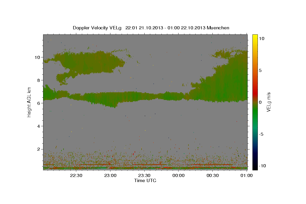
Task: Click the 23:00 time tick label
Action: click(110, 175)
